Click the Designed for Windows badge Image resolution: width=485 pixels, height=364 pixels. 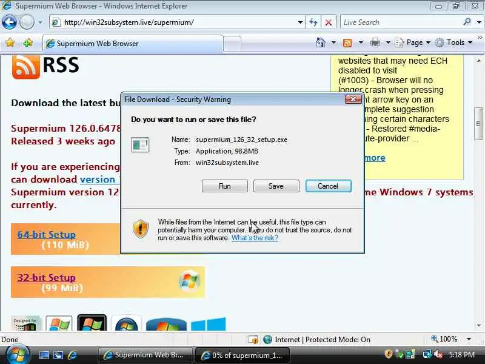pyautogui.click(x=26, y=323)
